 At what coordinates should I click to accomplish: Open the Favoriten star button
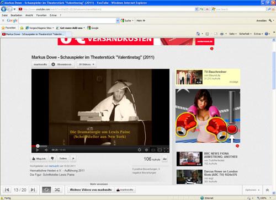9,28
